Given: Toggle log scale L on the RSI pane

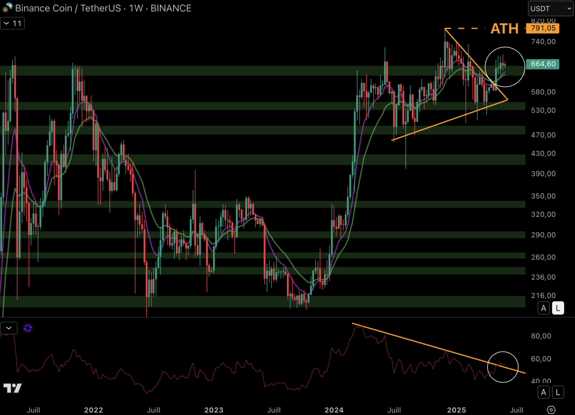Looking at the screenshot, I should (558, 392).
